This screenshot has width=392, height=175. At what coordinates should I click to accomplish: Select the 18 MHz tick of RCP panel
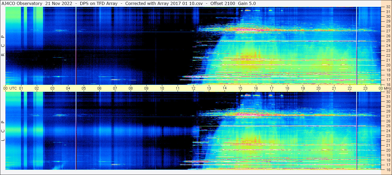pyautogui.click(x=388, y=75)
